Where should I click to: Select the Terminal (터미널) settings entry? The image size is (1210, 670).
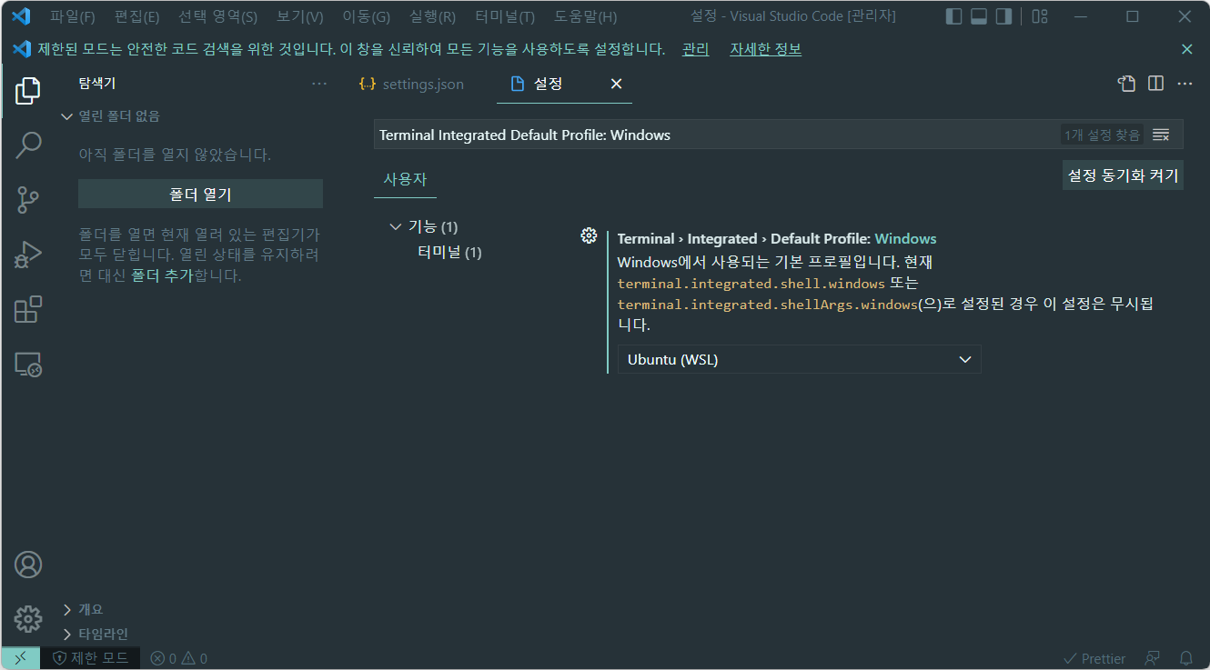[449, 252]
